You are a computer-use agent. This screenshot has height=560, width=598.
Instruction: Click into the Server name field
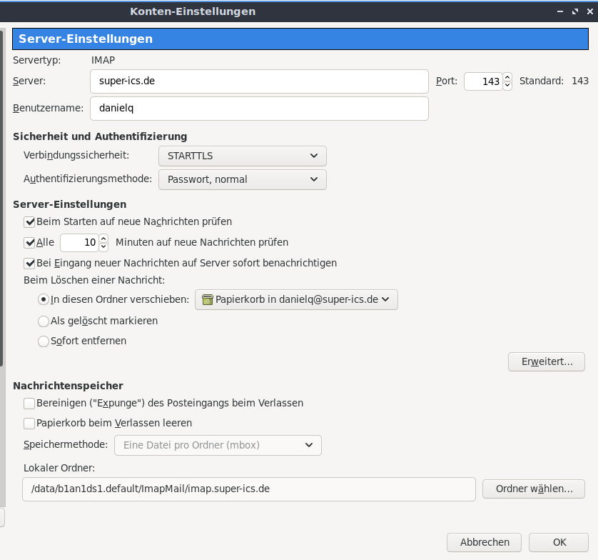click(259, 81)
